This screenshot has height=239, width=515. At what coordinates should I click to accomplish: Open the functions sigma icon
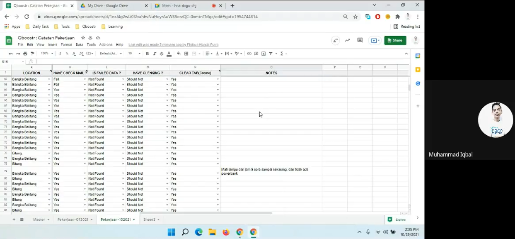coord(282,54)
